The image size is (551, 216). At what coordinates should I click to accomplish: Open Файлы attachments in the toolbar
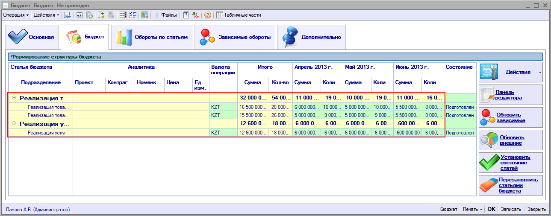[166, 15]
